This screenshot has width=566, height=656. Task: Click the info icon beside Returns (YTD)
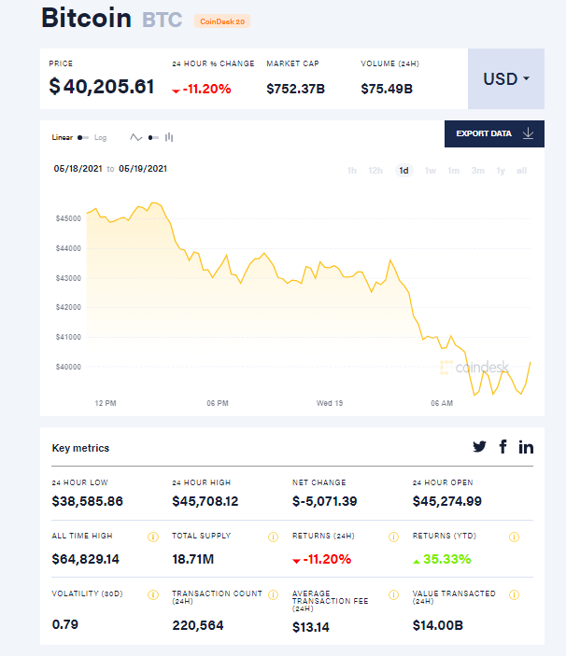pos(514,537)
